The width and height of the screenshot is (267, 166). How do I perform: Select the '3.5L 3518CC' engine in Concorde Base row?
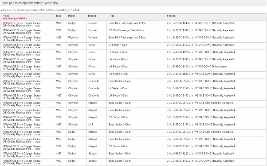pyautogui.click(x=201, y=81)
